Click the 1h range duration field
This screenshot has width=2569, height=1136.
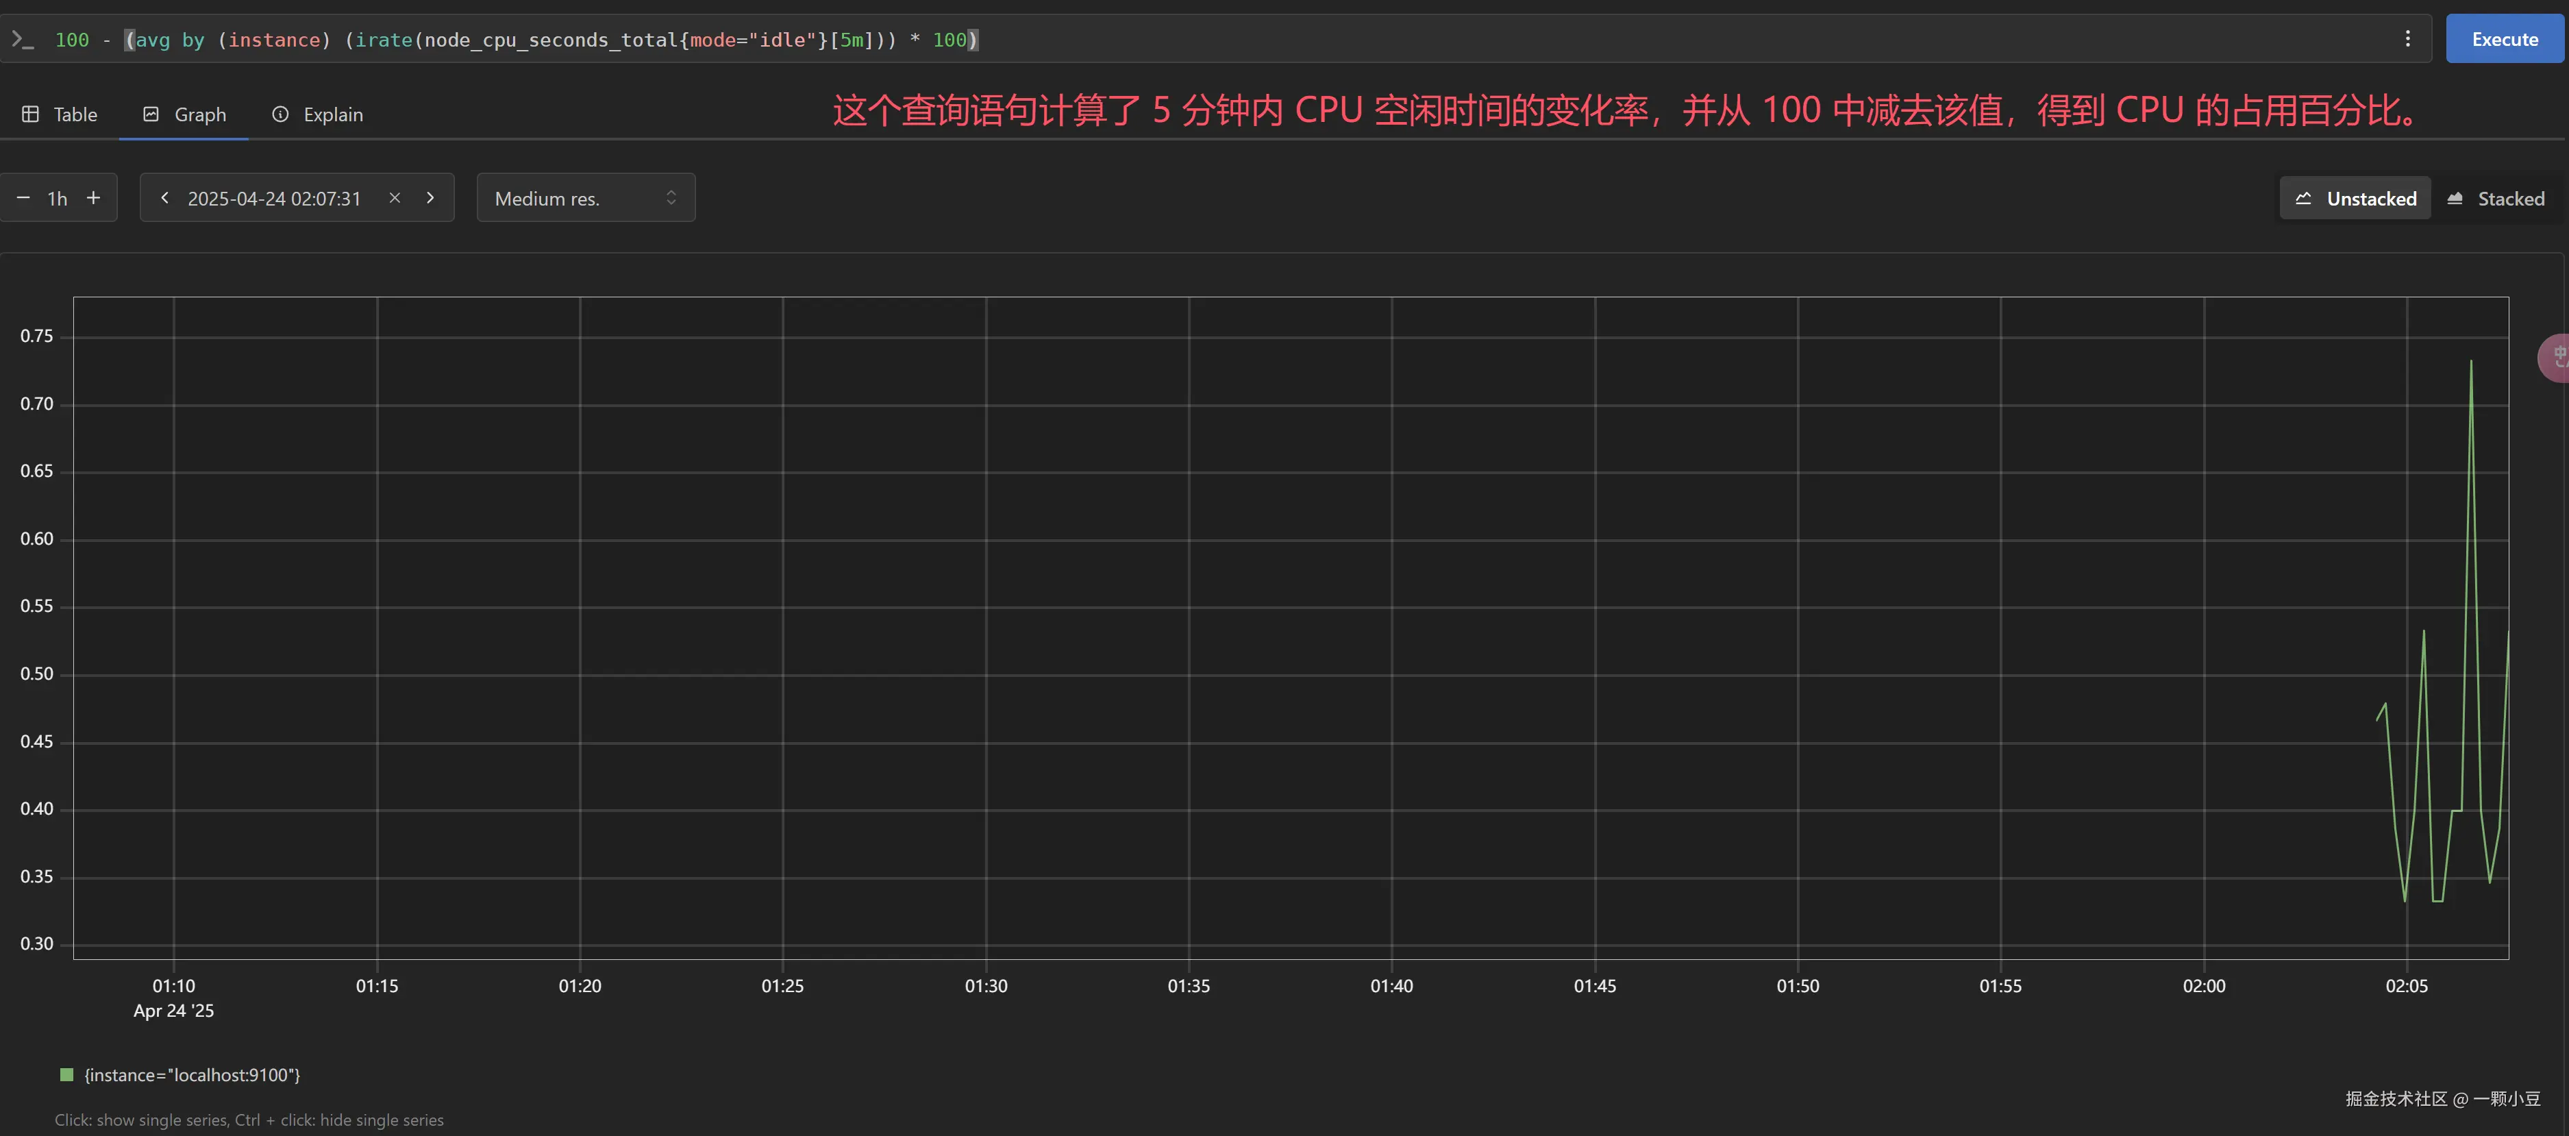pos(58,199)
